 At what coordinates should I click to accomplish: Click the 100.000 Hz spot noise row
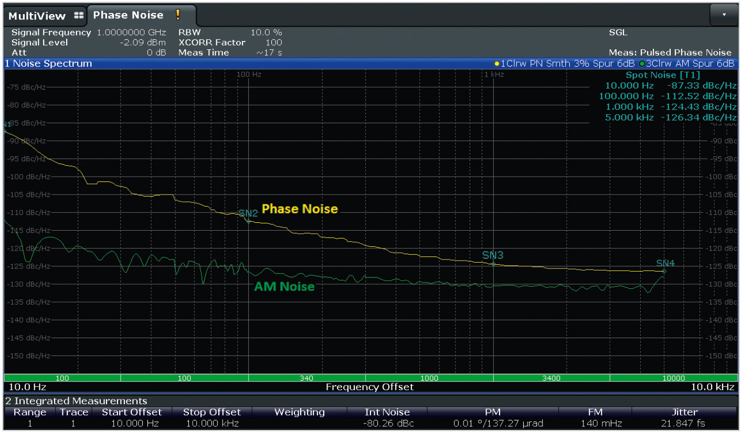pos(668,96)
